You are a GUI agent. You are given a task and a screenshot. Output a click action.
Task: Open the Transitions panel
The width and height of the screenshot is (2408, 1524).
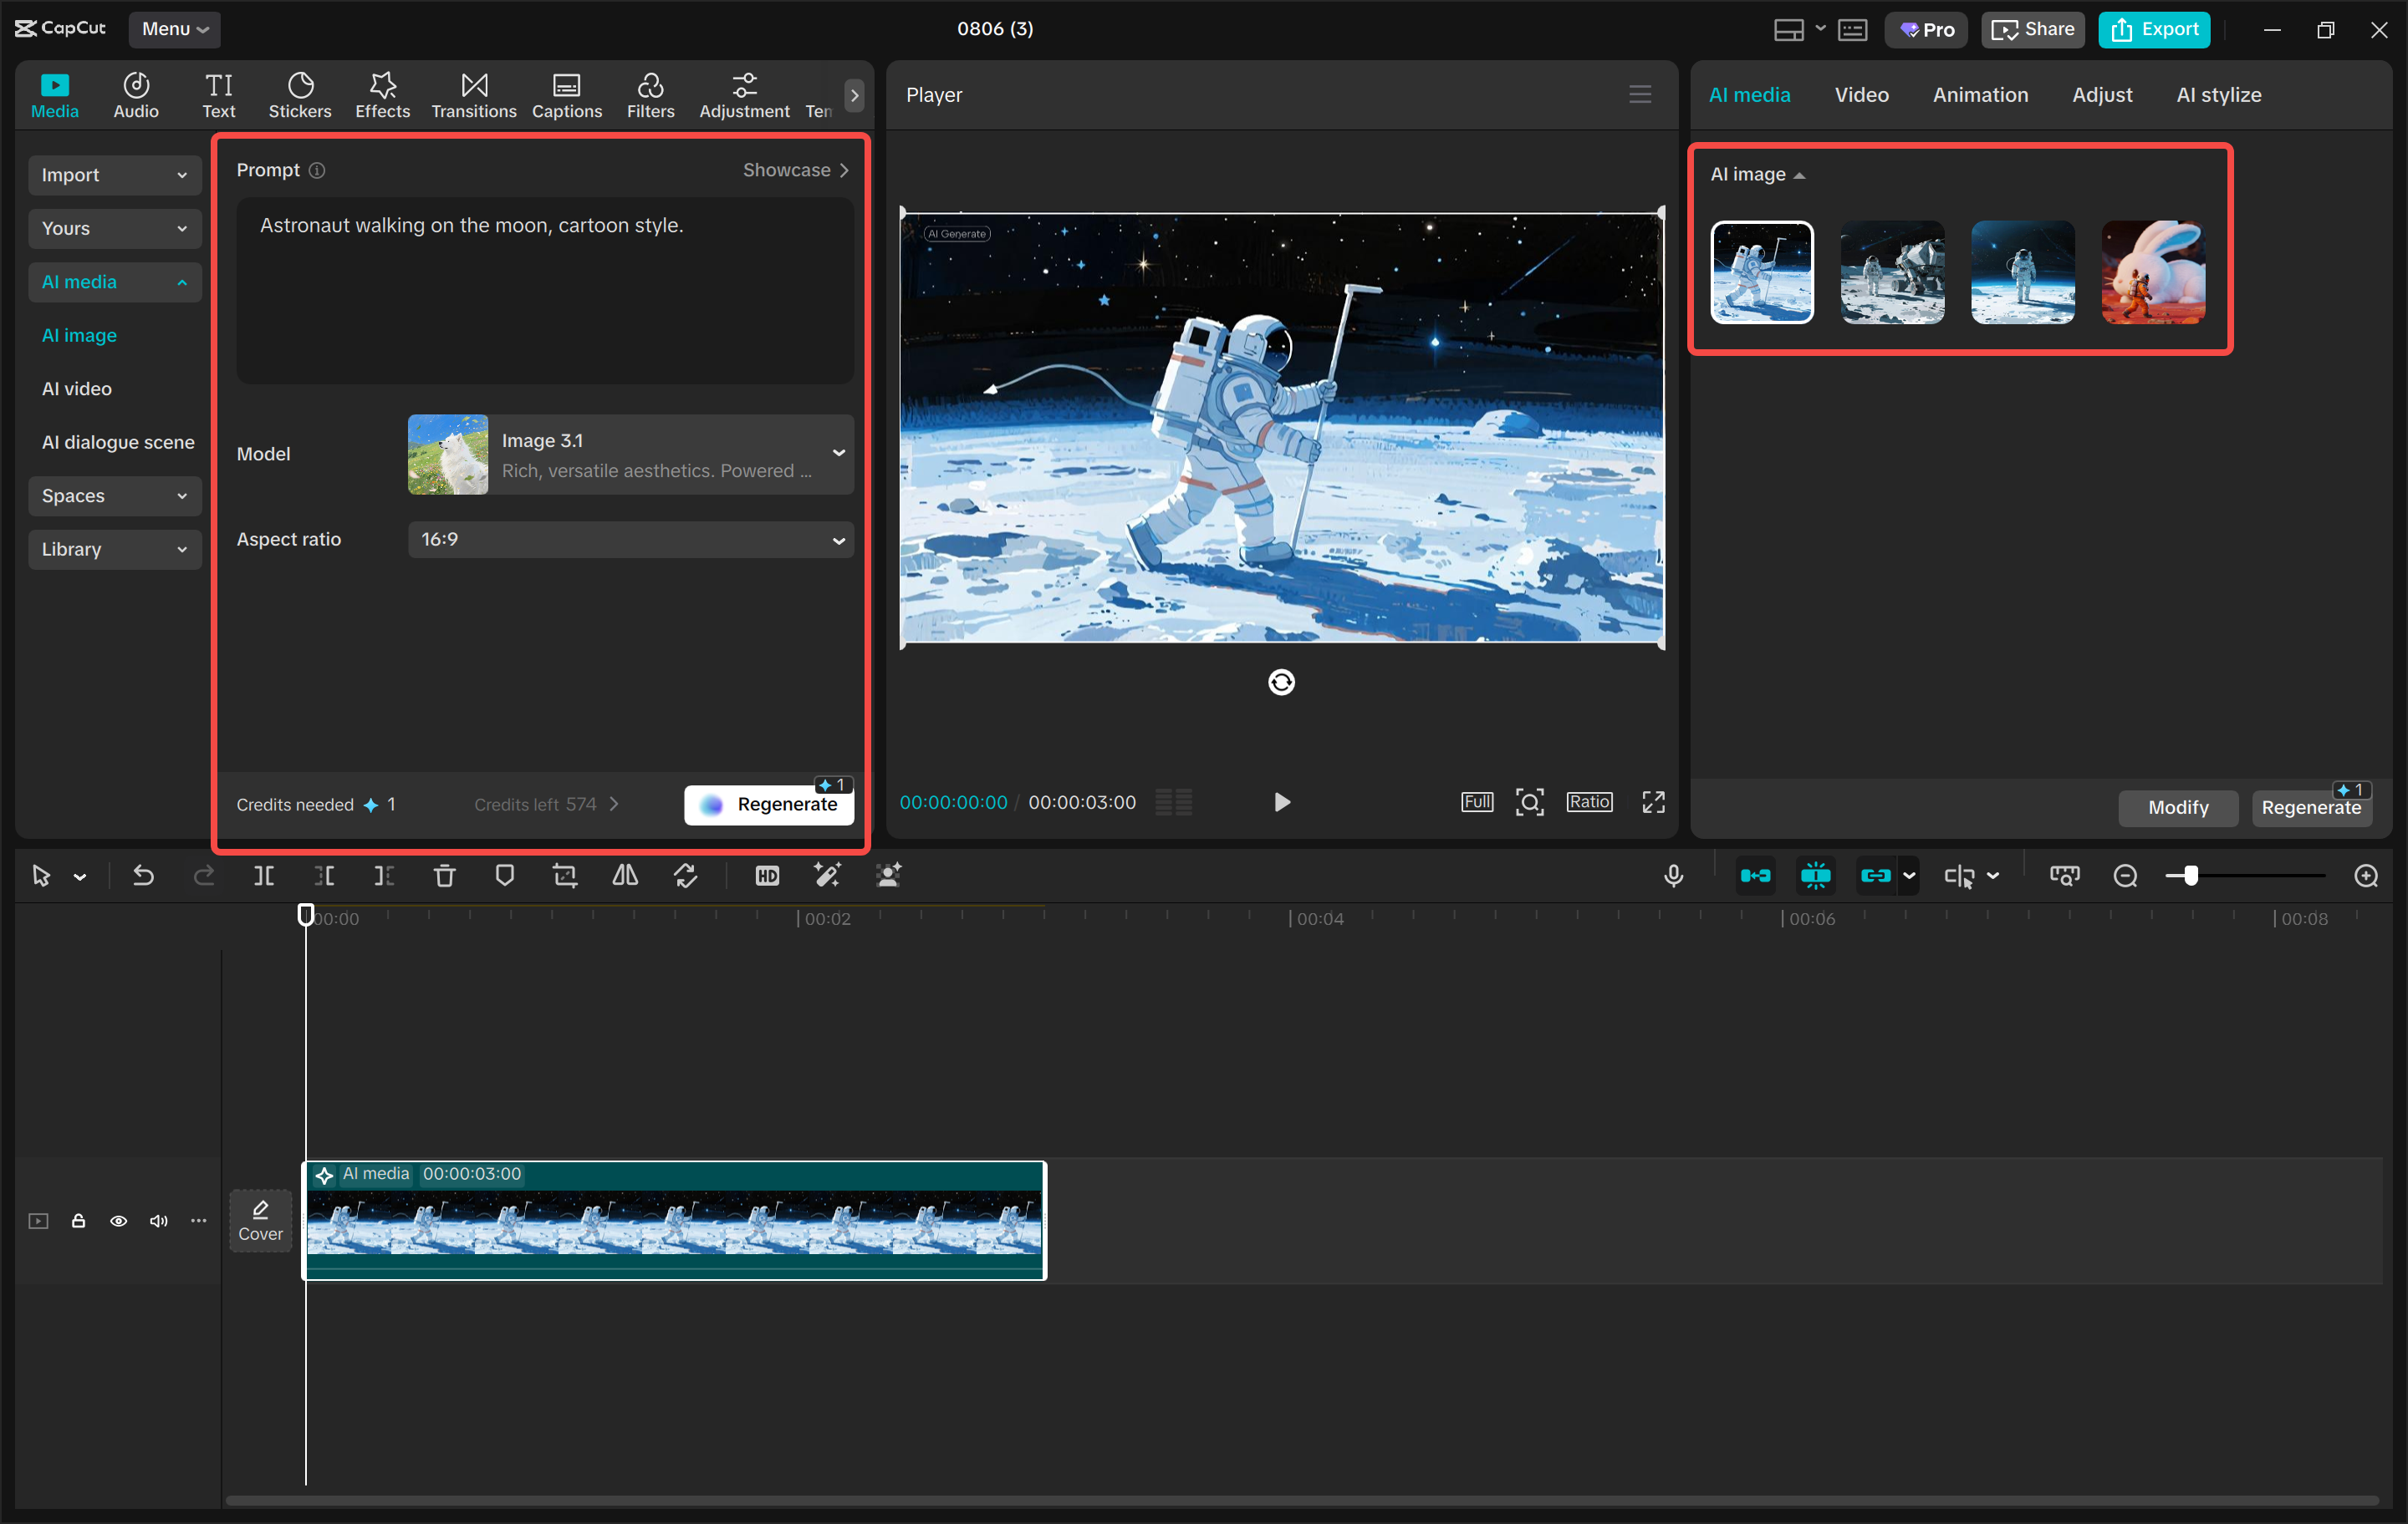pyautogui.click(x=474, y=96)
